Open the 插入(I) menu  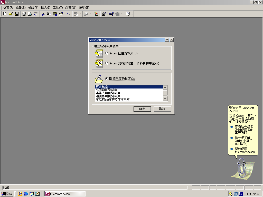pos(45,8)
